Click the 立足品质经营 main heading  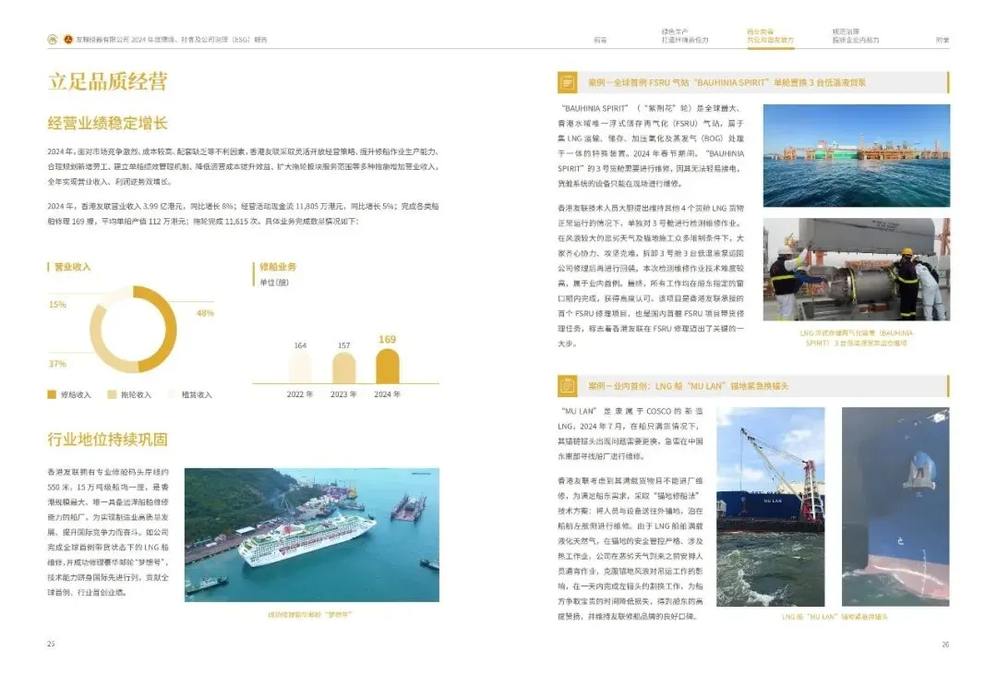(107, 81)
